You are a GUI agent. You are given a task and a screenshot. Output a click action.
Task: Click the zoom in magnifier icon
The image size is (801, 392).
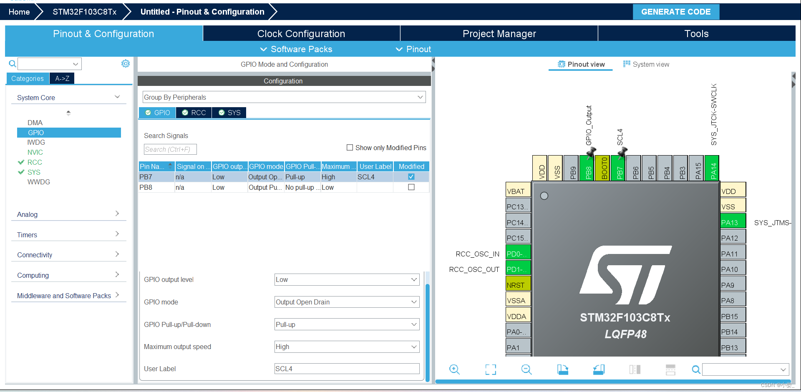point(454,369)
